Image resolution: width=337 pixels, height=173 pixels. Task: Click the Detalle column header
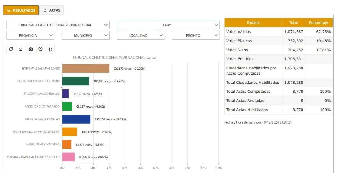click(x=253, y=22)
